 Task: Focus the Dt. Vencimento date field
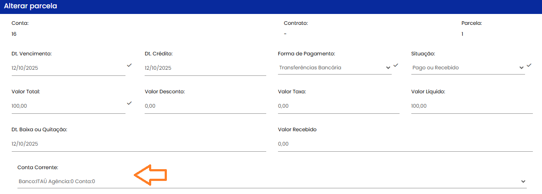[68, 68]
